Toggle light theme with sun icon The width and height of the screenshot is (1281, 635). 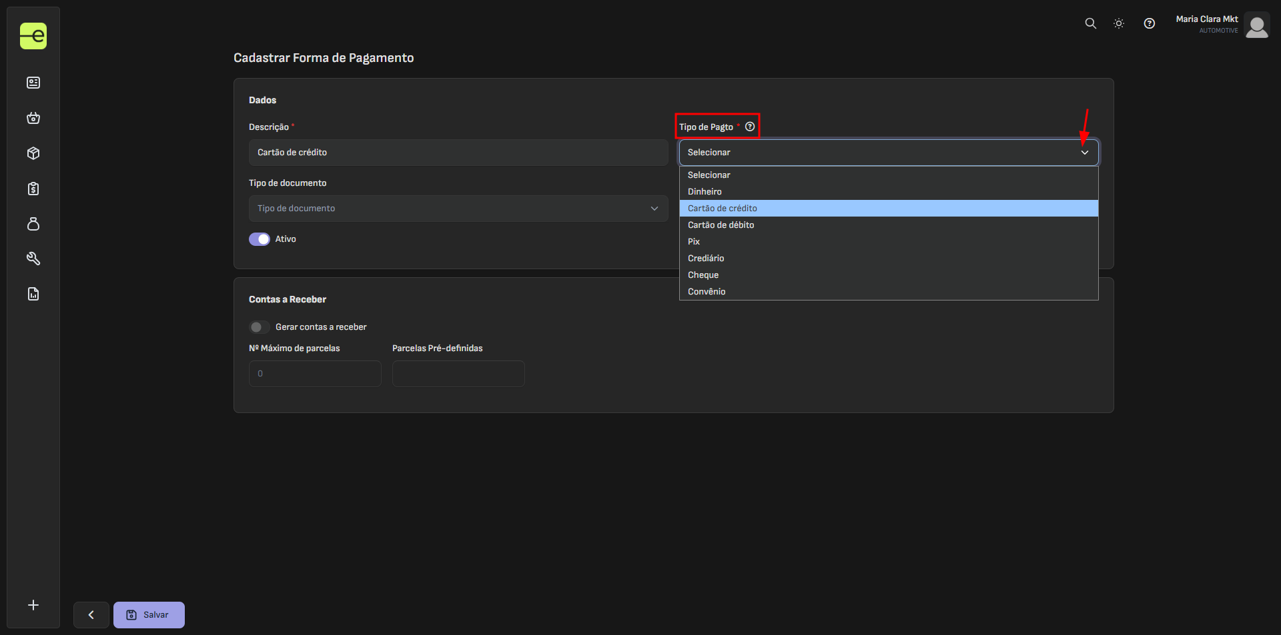[x=1119, y=23]
